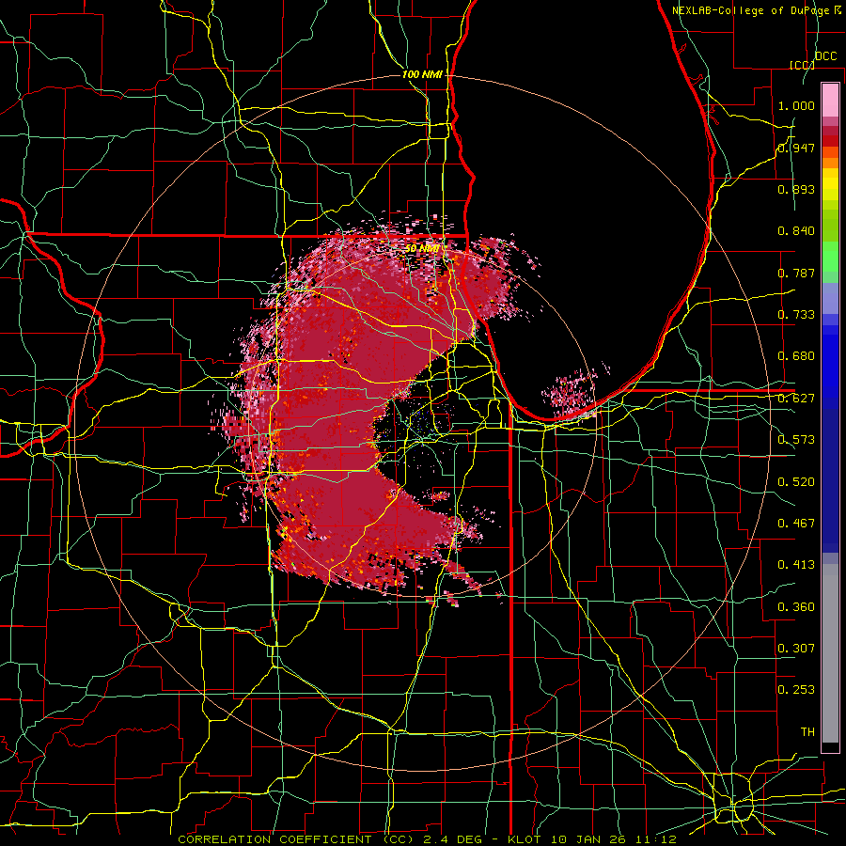
Task: Select the 0.520 scale value
Action: 796,481
